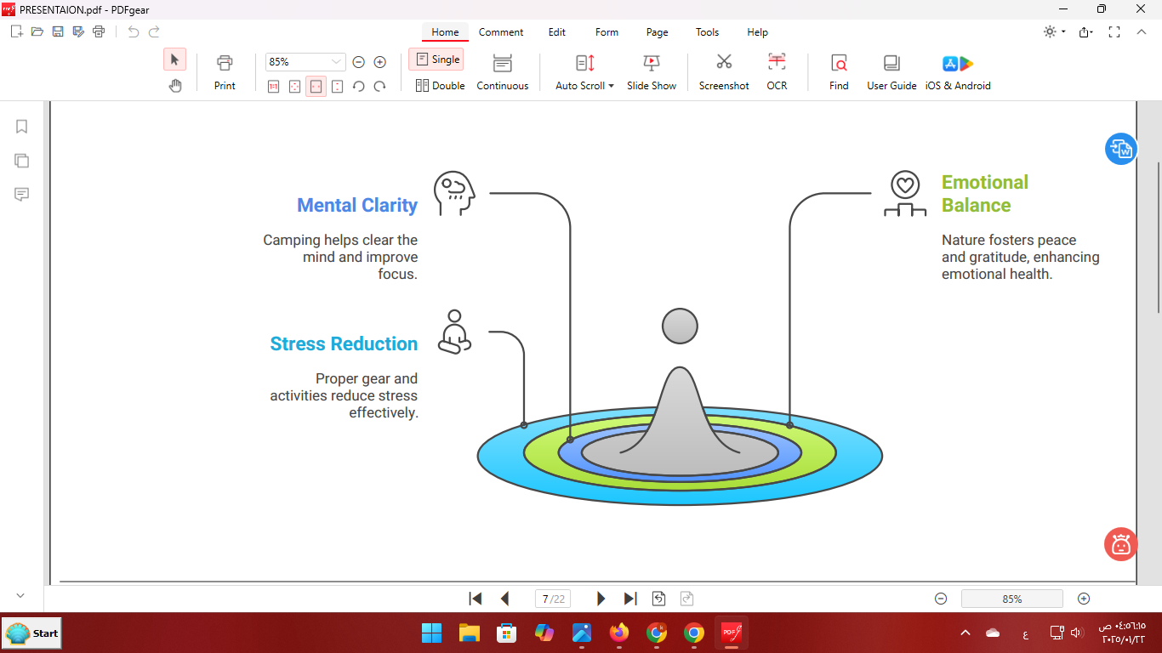Enable Double page view

[440, 86]
